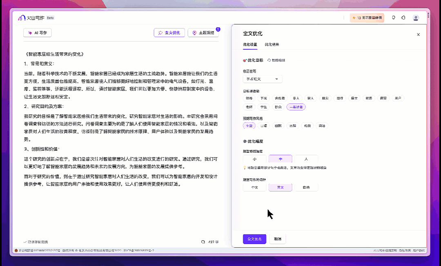Click the purple 全文优化 submit button
Image resolution: width=441 pixels, height=266 pixels.
click(254, 239)
